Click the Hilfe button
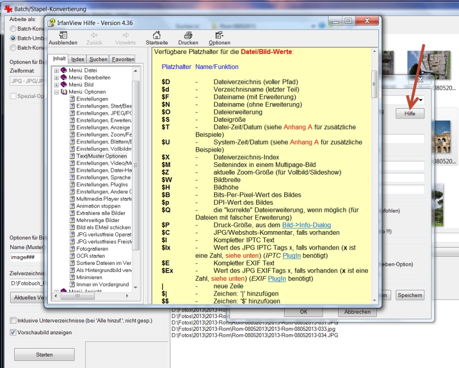The image size is (459, 368). (x=410, y=114)
